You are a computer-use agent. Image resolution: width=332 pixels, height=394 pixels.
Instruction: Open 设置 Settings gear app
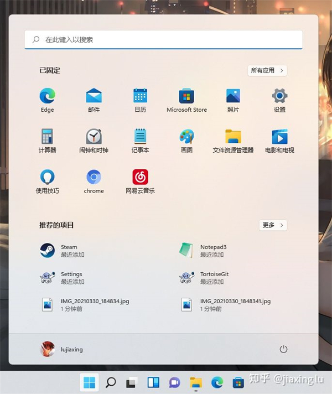[279, 100]
